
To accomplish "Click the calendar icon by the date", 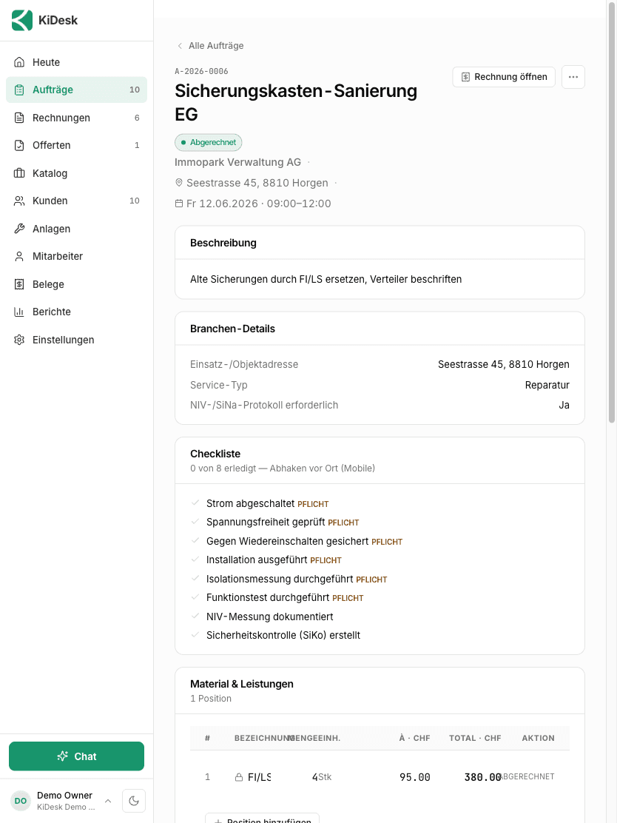I will (179, 203).
